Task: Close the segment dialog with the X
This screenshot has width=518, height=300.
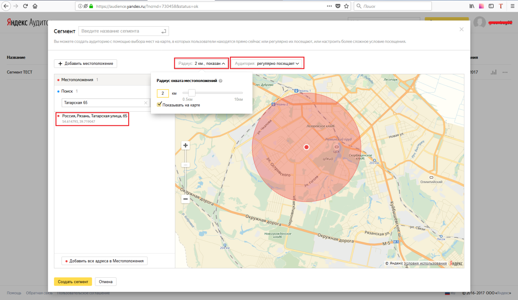Action: [461, 29]
